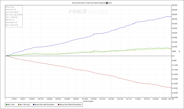Click the y-axis label $2,500
Screen dimensions: 184x109
175,33
